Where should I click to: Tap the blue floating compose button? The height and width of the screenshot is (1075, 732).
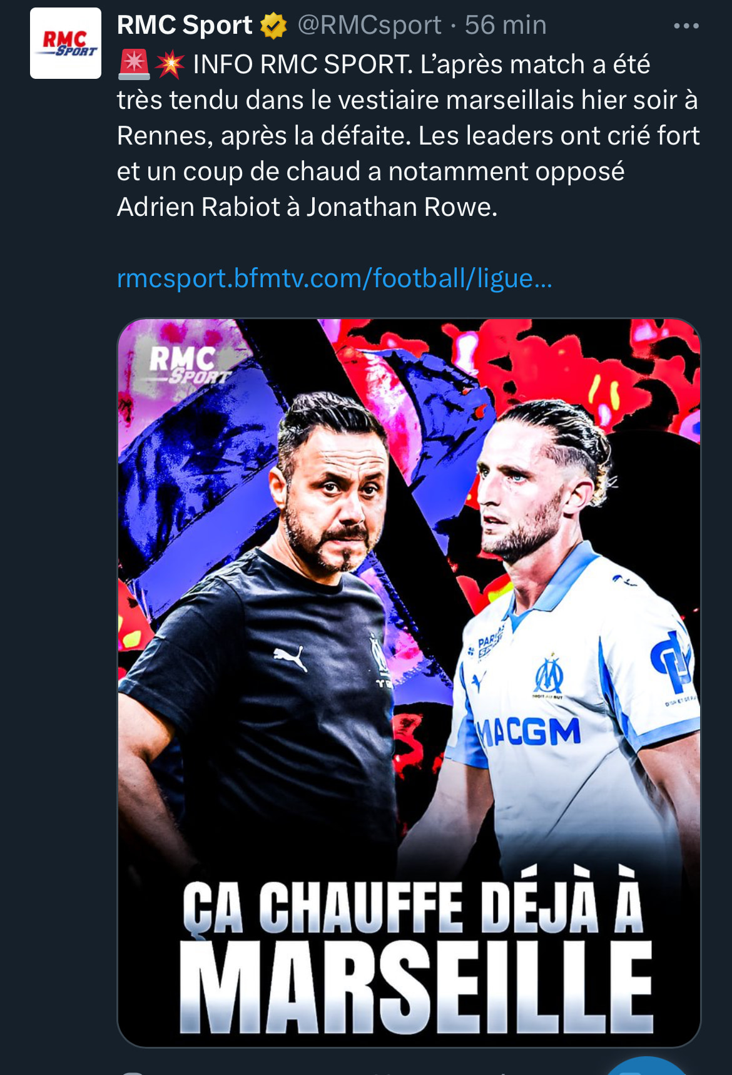[648, 1066]
